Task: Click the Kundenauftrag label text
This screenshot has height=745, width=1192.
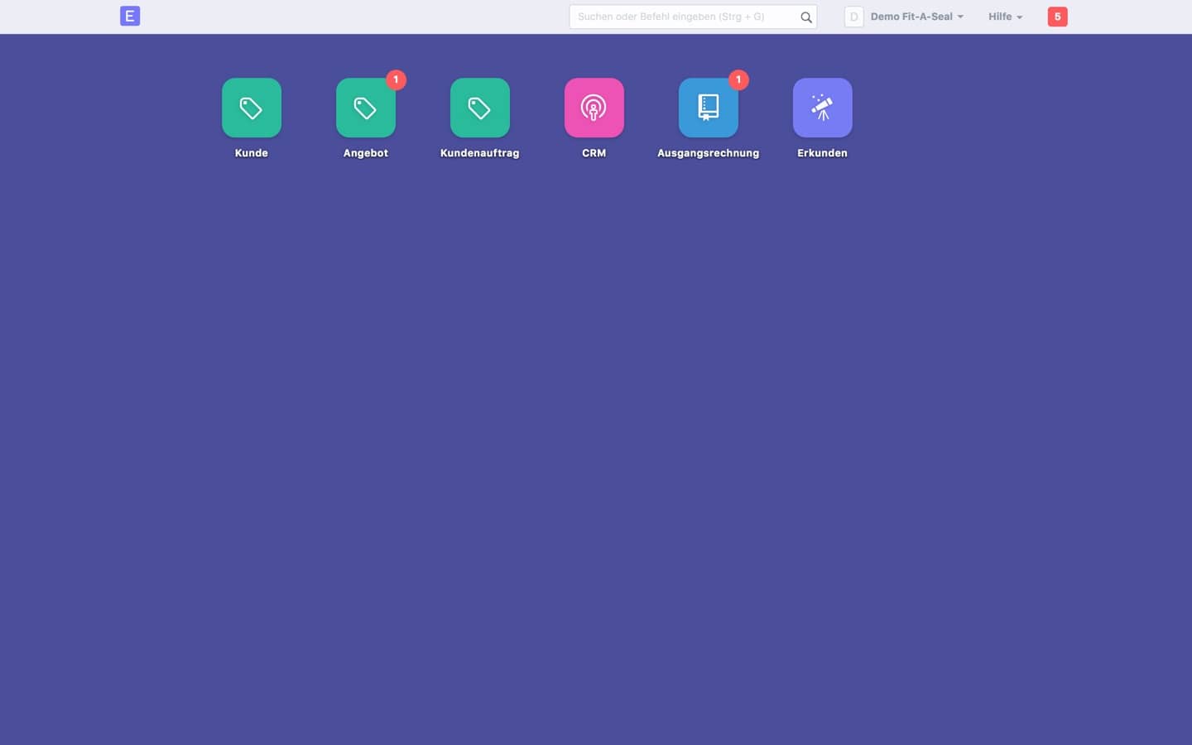Action: coord(480,153)
